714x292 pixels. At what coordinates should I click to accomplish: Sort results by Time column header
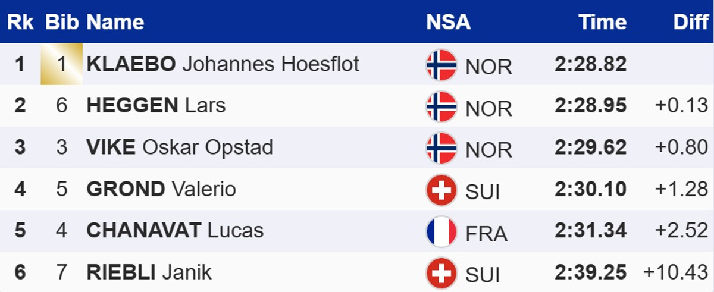[603, 22]
